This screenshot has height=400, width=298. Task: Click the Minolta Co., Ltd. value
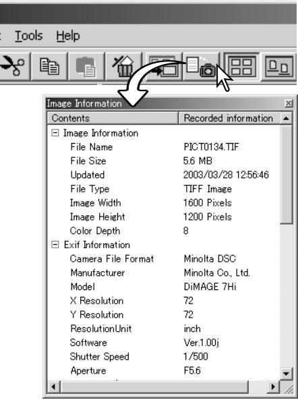click(x=216, y=273)
